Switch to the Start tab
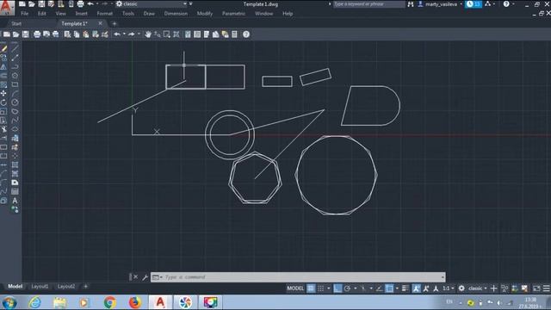The width and height of the screenshot is (551, 310). point(16,23)
